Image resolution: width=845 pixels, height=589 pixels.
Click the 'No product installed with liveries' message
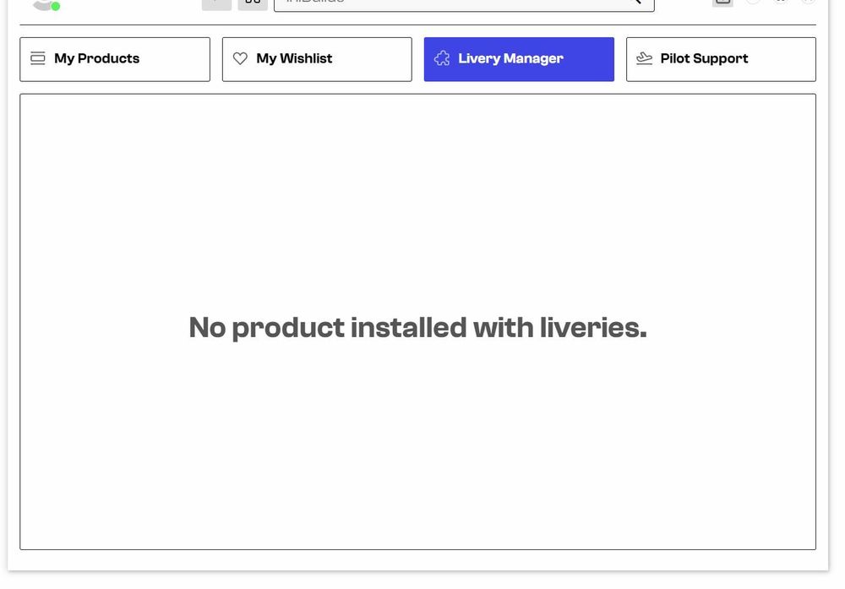(x=417, y=327)
